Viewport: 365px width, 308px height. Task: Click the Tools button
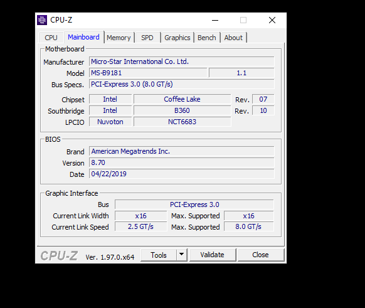tap(159, 255)
